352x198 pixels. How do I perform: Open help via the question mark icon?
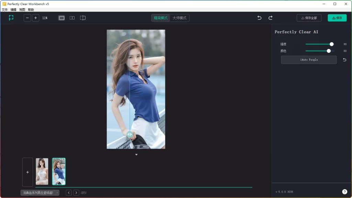tap(344, 192)
